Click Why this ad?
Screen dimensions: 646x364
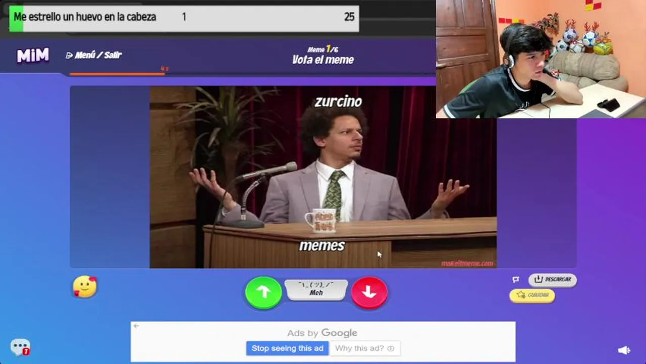click(364, 348)
